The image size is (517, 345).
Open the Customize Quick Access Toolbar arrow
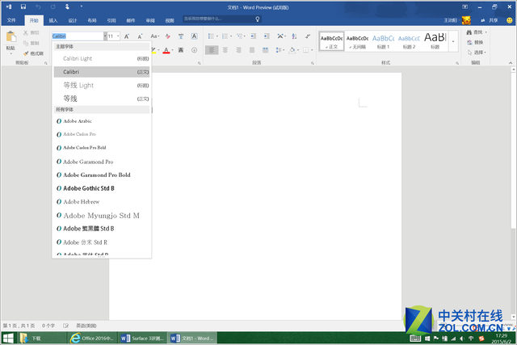pyautogui.click(x=81, y=7)
